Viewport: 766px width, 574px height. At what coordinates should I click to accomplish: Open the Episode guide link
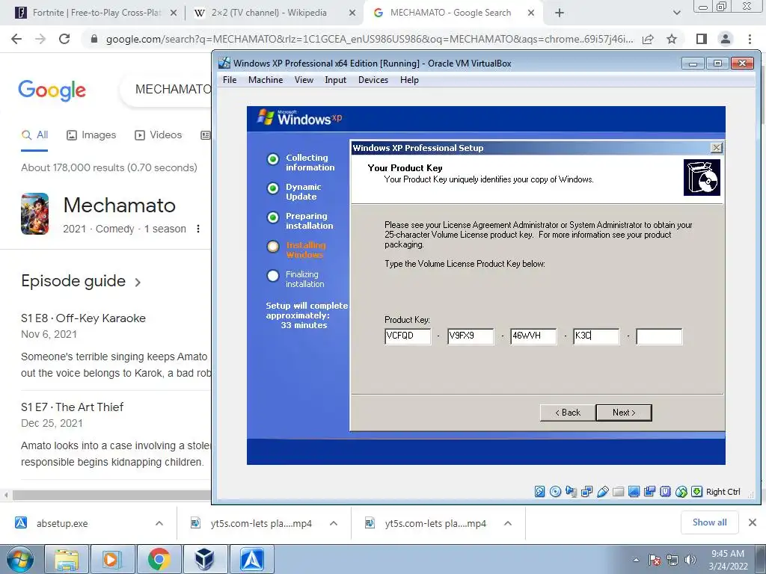pyautogui.click(x=81, y=281)
